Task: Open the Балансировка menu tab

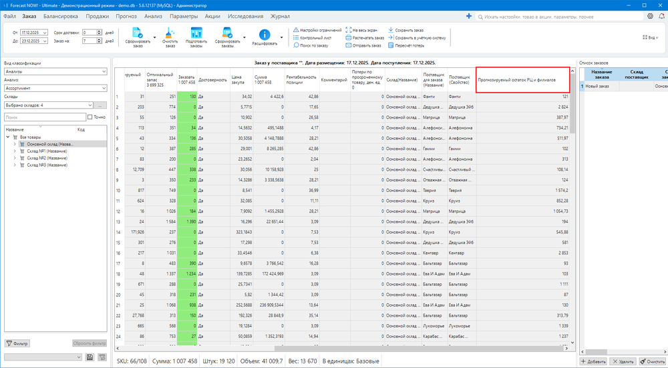Action: click(60, 15)
